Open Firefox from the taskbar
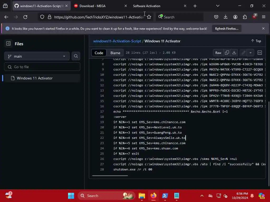 pyautogui.click(x=153, y=196)
